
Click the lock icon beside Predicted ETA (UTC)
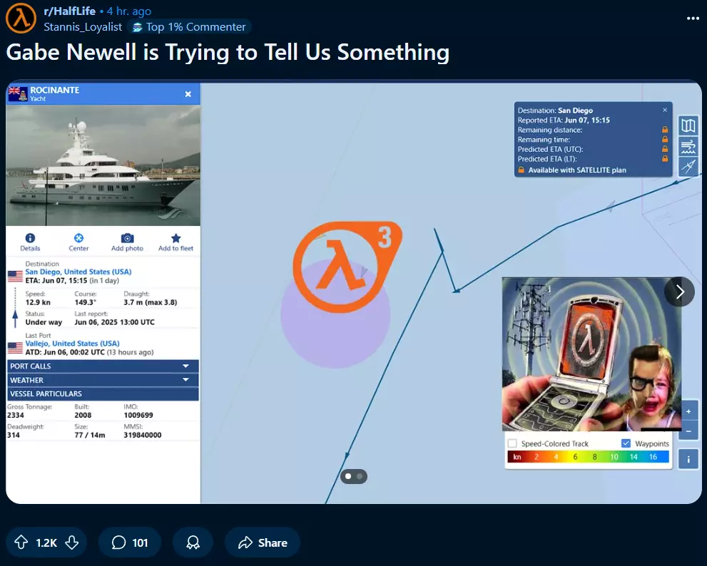(665, 149)
